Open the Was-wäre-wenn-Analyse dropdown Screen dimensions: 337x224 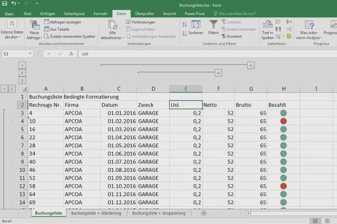click(x=309, y=30)
